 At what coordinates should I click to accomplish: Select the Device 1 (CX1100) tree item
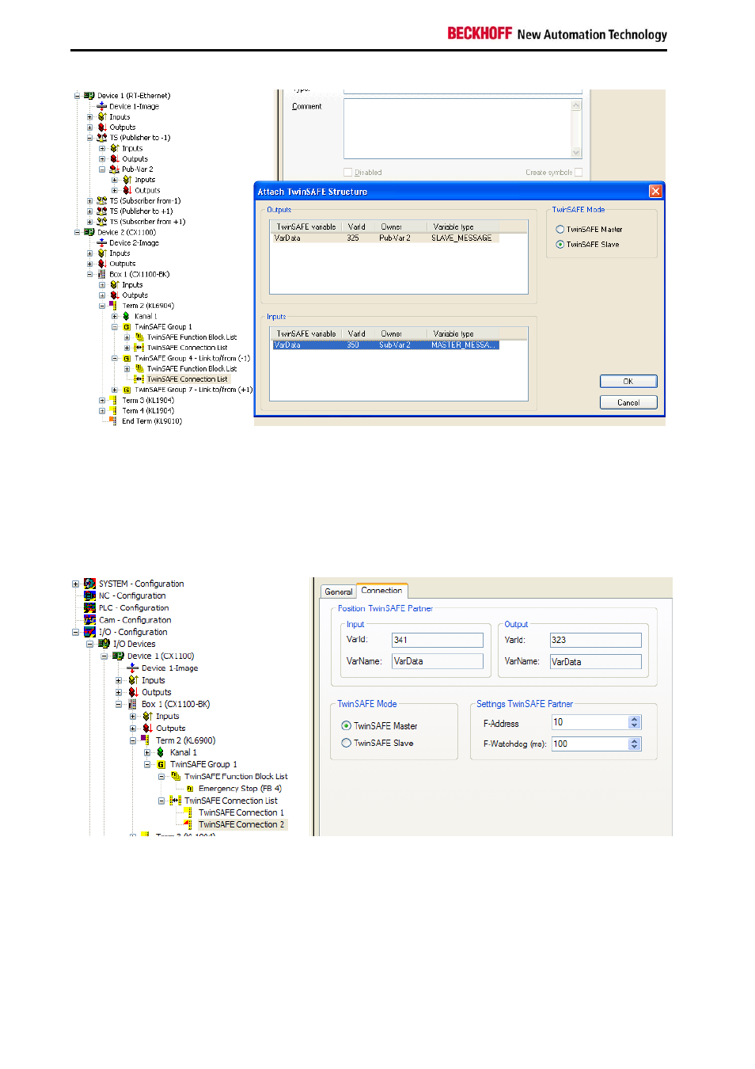point(161,656)
